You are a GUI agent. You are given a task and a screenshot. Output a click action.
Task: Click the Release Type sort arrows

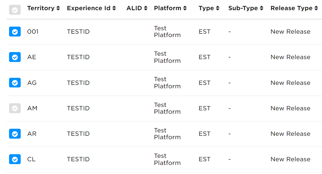316,8
